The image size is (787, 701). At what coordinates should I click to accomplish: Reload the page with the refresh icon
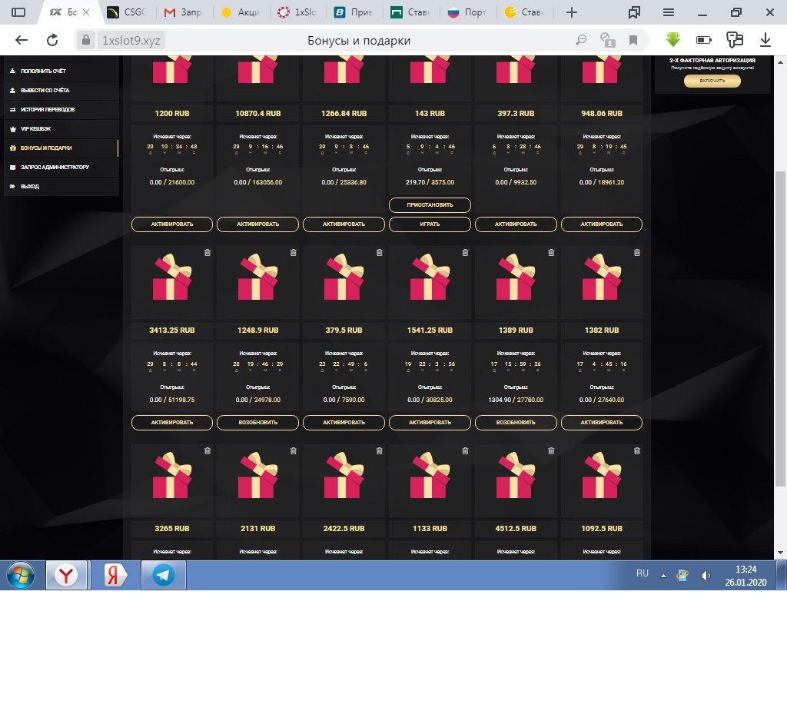[x=52, y=40]
